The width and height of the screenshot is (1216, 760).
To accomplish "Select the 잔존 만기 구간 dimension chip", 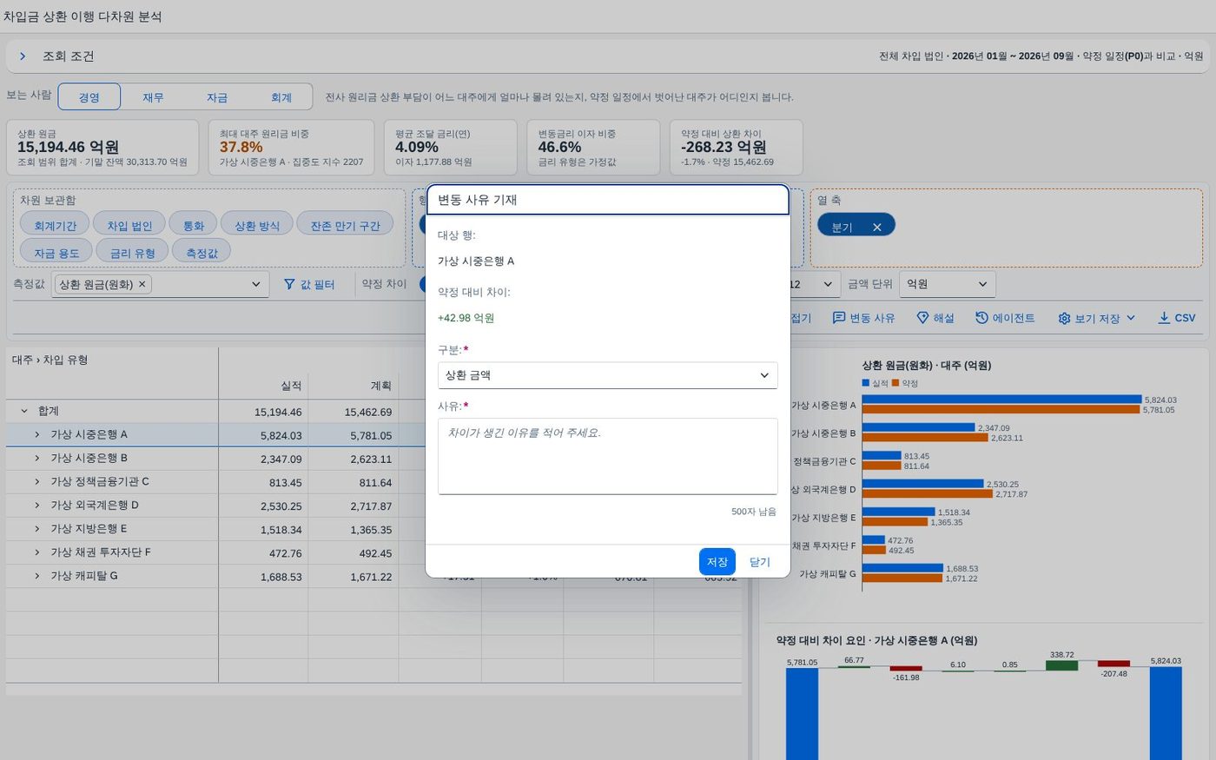I will click(x=346, y=225).
